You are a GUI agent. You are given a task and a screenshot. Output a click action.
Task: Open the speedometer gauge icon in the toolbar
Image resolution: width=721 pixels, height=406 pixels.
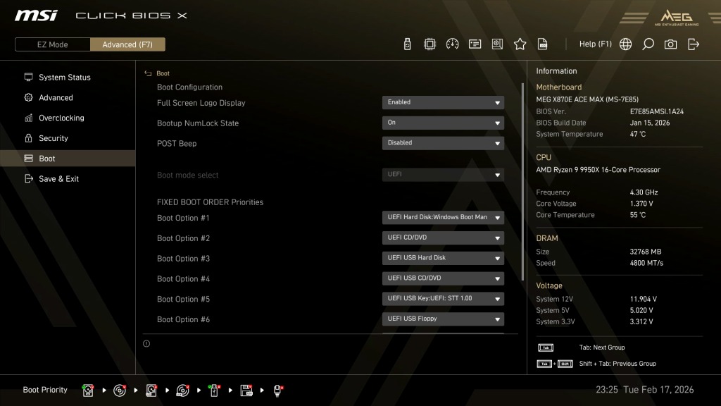[452, 44]
